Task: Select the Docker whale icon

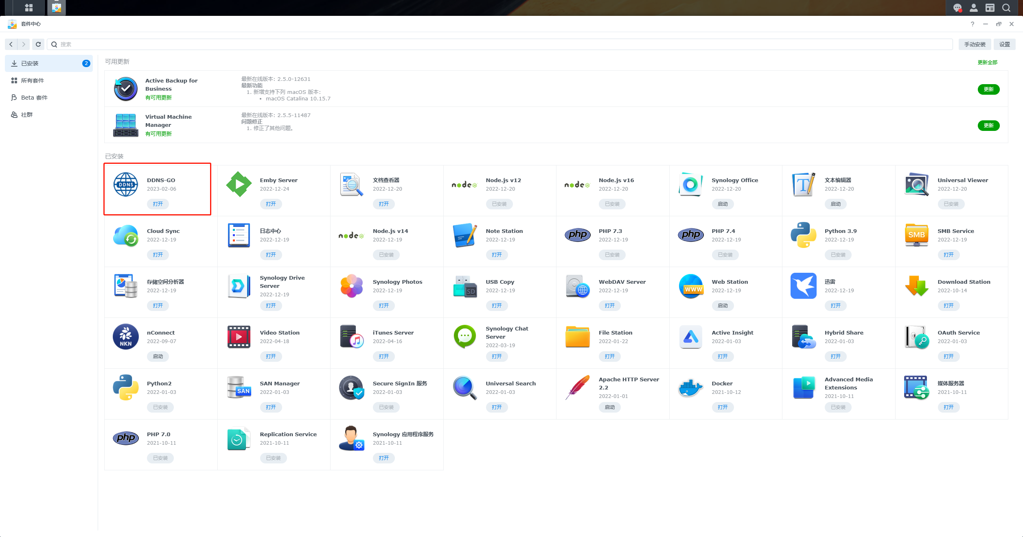Action: (x=690, y=388)
